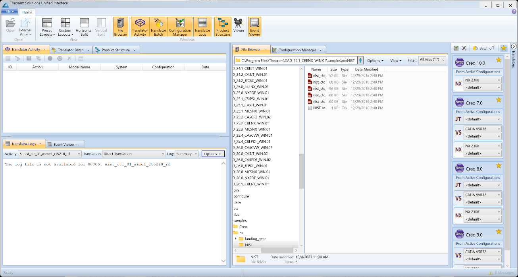This screenshot has height=277, width=518.
Task: Click the Creo 7.0 logo icon
Action: point(459,103)
